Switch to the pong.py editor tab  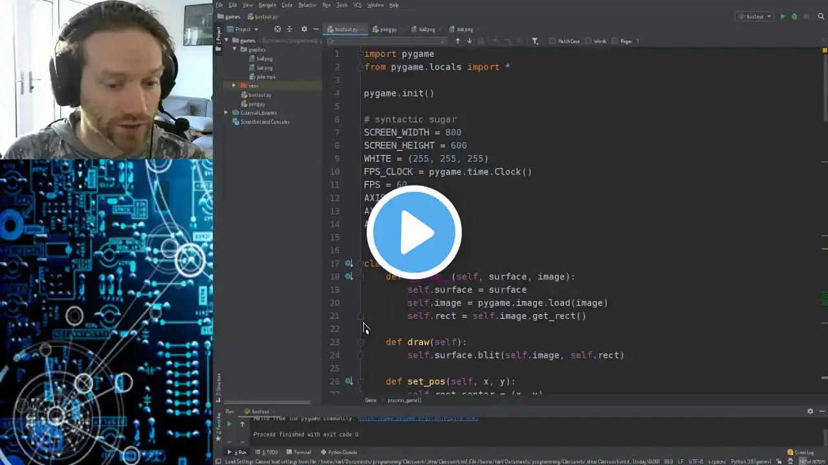tap(387, 29)
